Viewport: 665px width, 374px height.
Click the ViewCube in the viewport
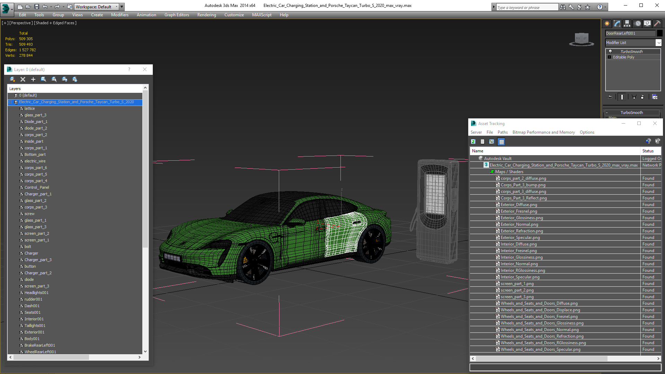tap(582, 39)
